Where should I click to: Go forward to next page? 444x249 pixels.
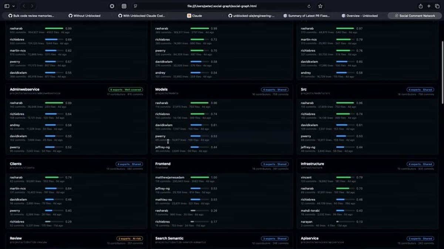pyautogui.click(x=32, y=6)
